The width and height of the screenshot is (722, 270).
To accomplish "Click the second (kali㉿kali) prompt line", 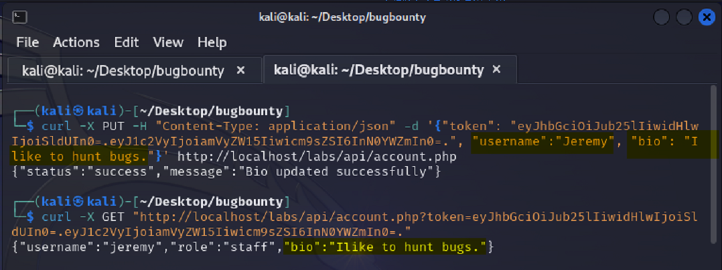I will (152, 202).
